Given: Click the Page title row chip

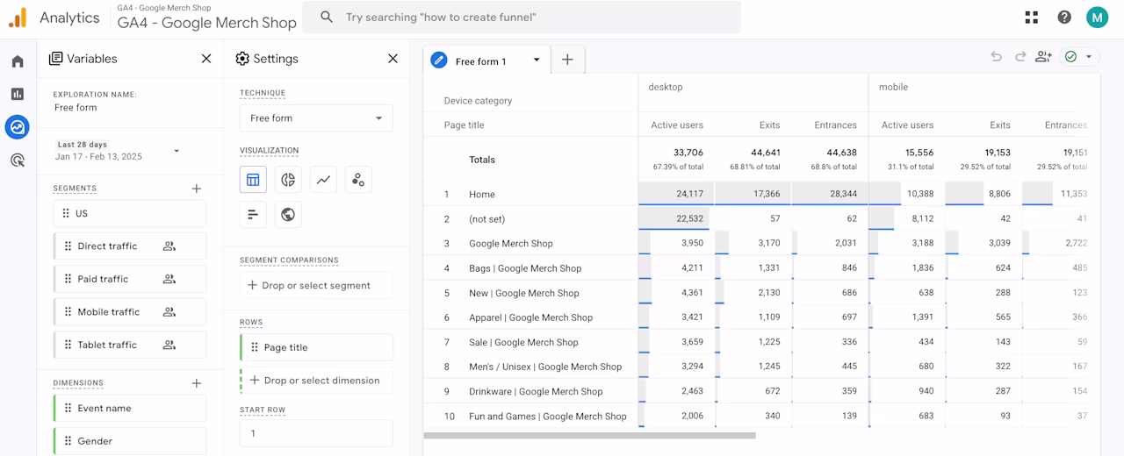Looking at the screenshot, I should [x=316, y=347].
